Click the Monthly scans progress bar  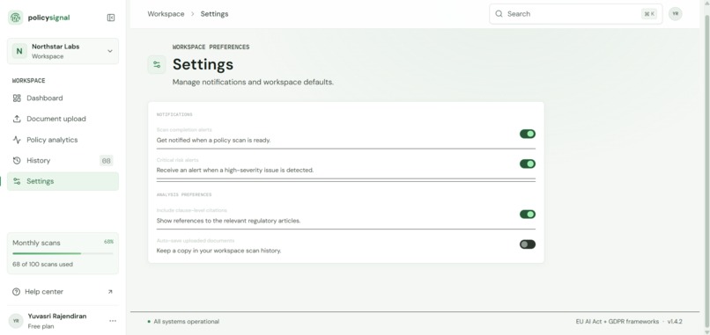[x=63, y=253]
